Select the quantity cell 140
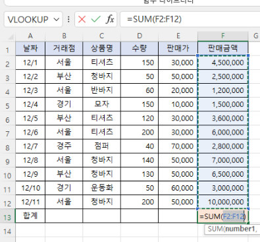 point(140,160)
